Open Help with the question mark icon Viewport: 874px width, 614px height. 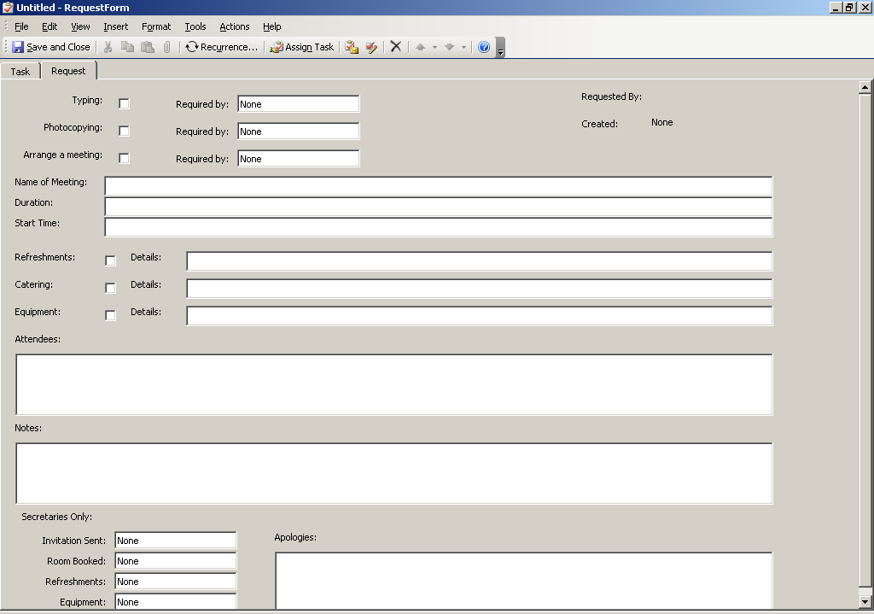[484, 47]
